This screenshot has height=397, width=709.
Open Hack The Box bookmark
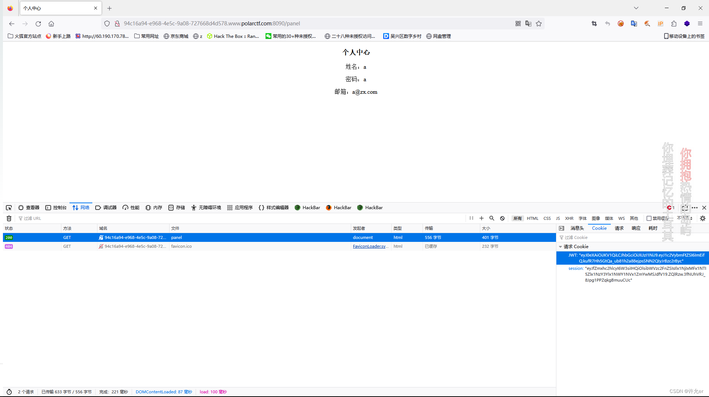point(233,36)
